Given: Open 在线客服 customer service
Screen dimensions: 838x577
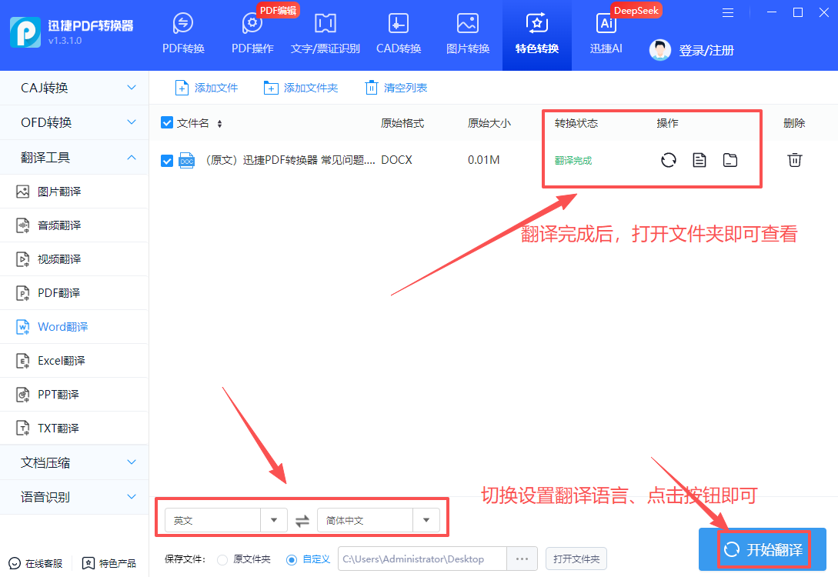Looking at the screenshot, I should pos(36,562).
